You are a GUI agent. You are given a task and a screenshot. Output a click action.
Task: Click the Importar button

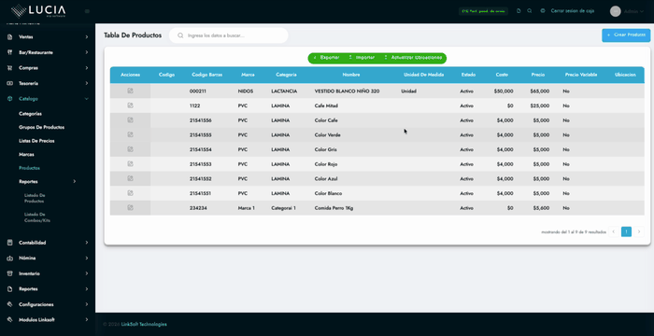click(x=363, y=58)
